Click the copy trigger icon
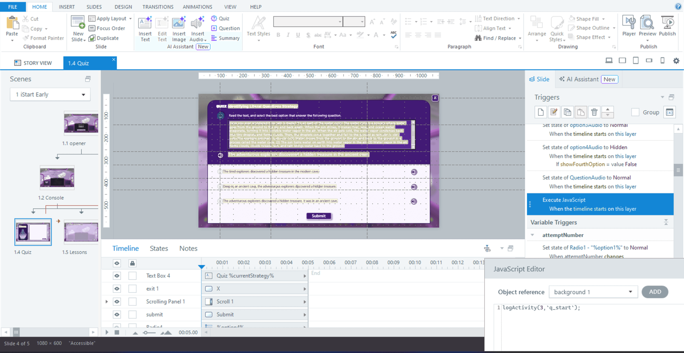 click(567, 112)
